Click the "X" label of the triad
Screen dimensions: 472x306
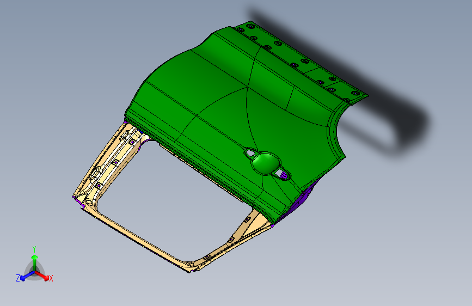51,279
